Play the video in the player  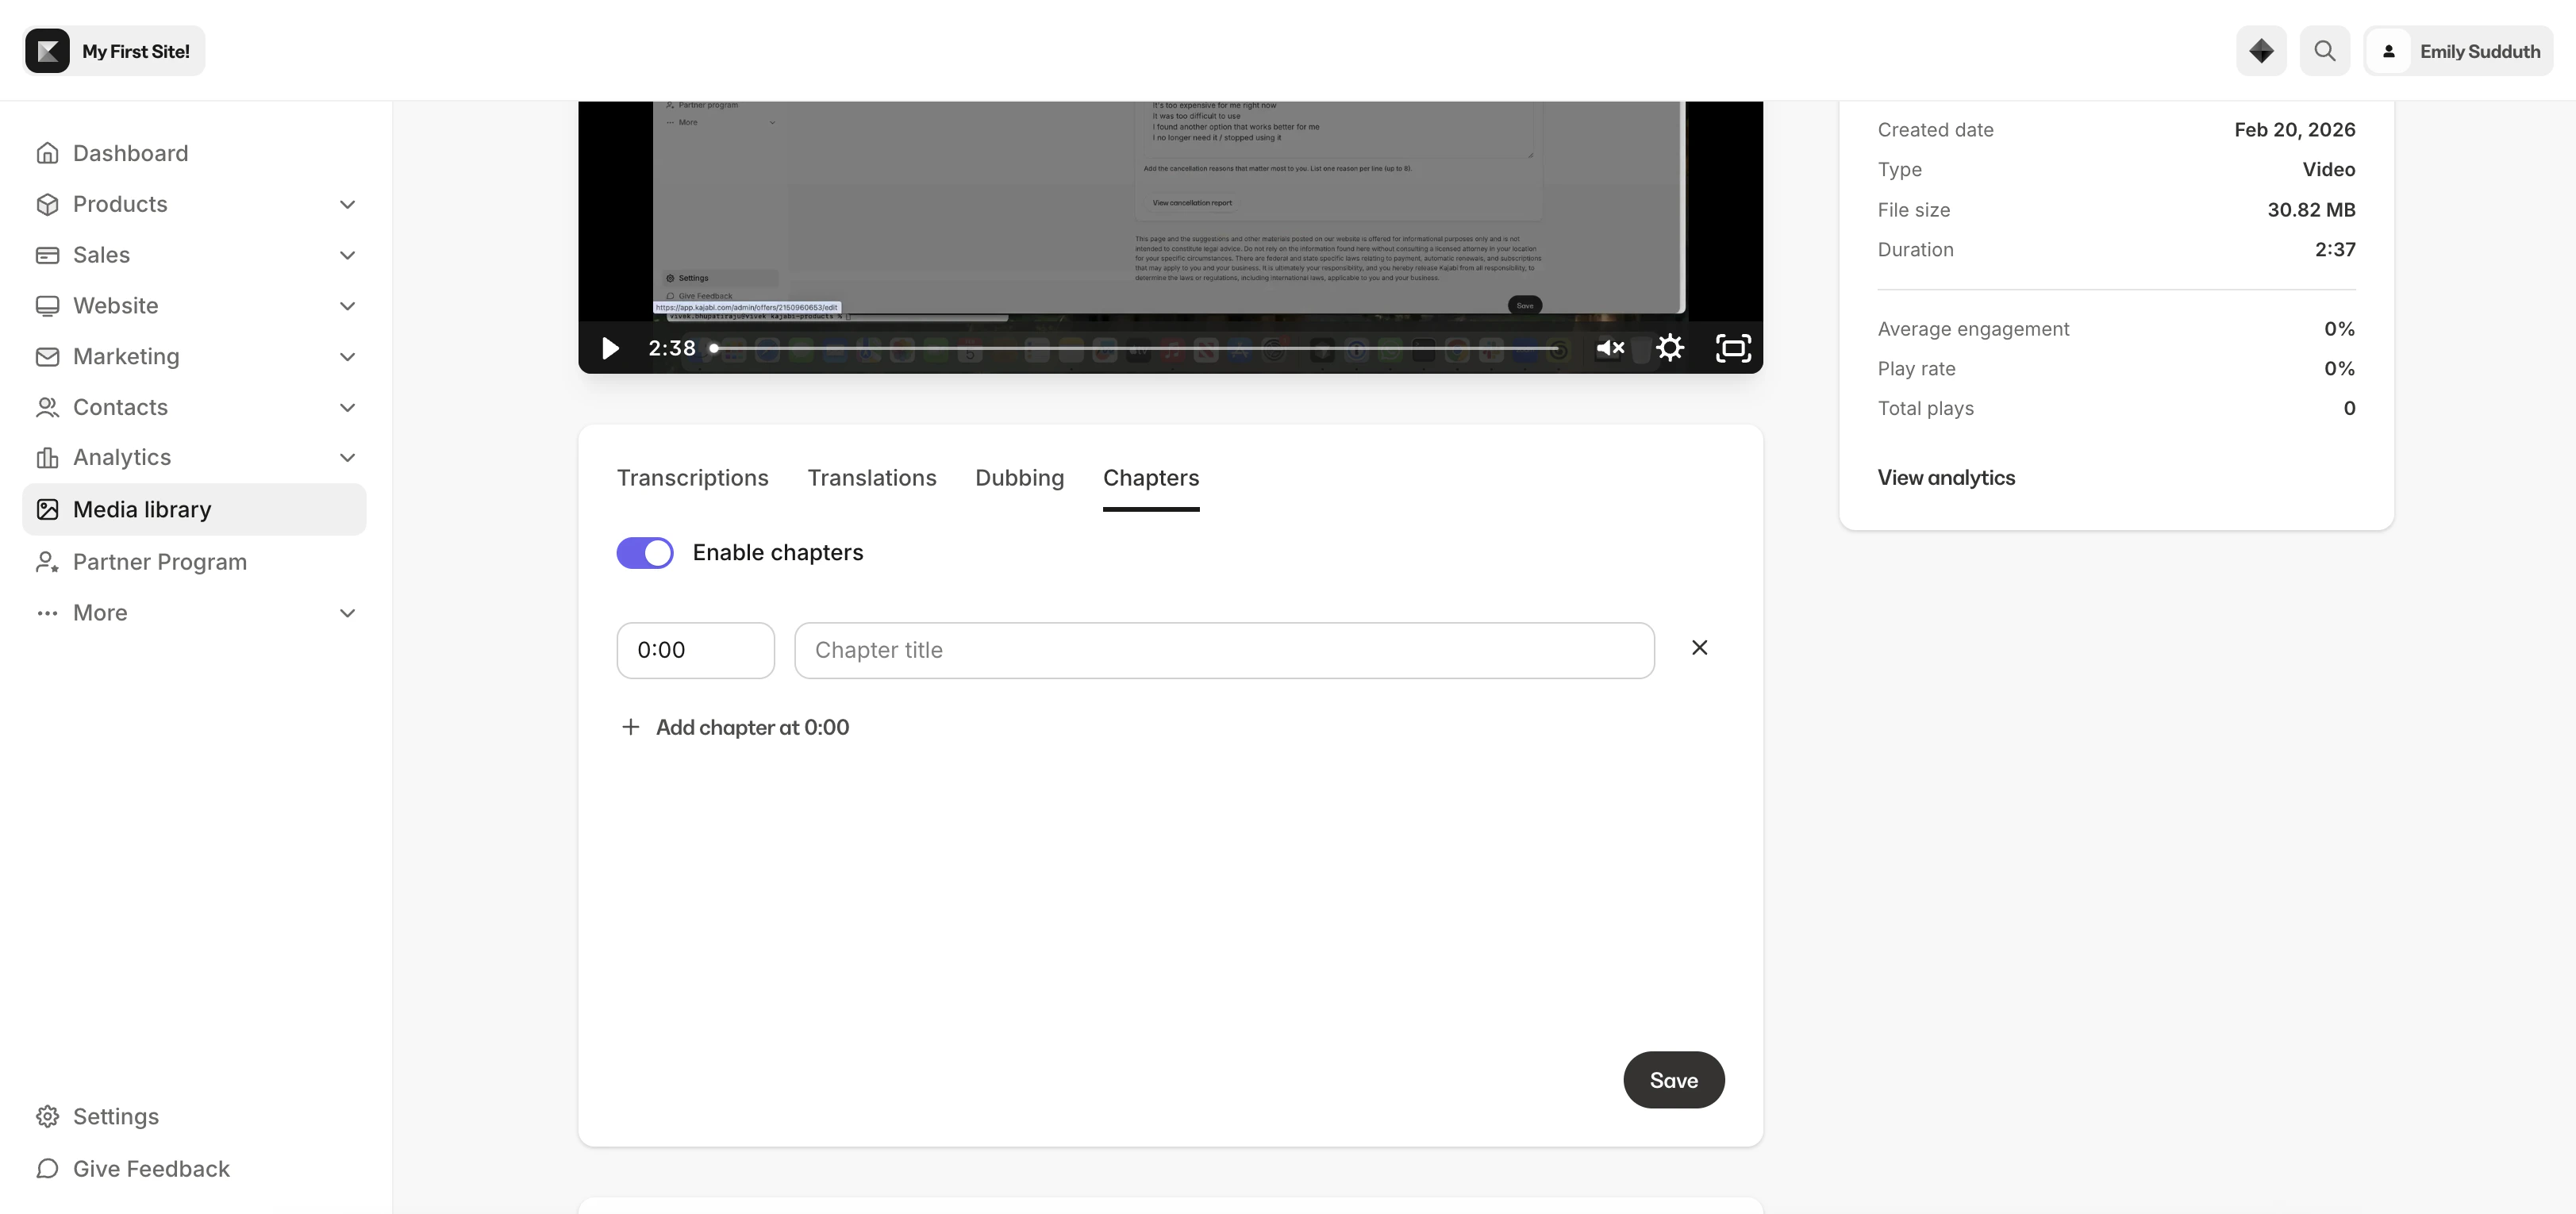click(x=609, y=348)
